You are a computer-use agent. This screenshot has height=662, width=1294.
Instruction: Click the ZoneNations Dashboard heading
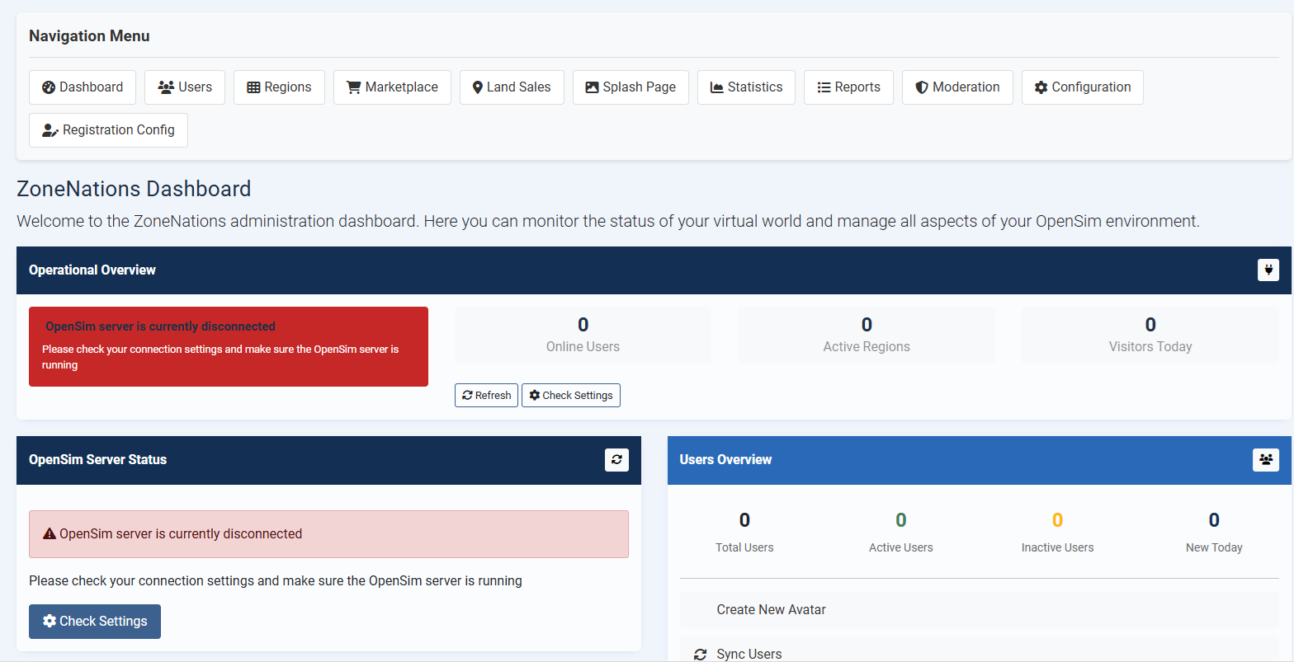tap(134, 189)
